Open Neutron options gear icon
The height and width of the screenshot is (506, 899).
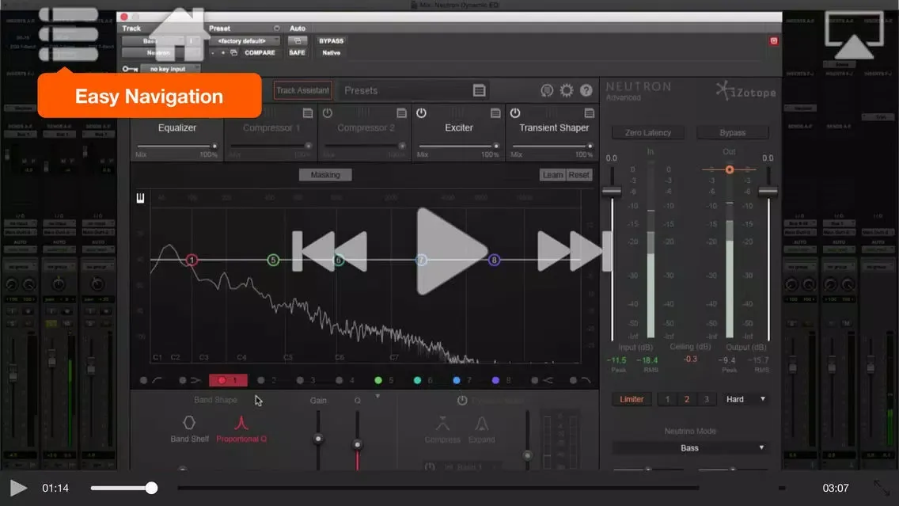click(x=567, y=90)
